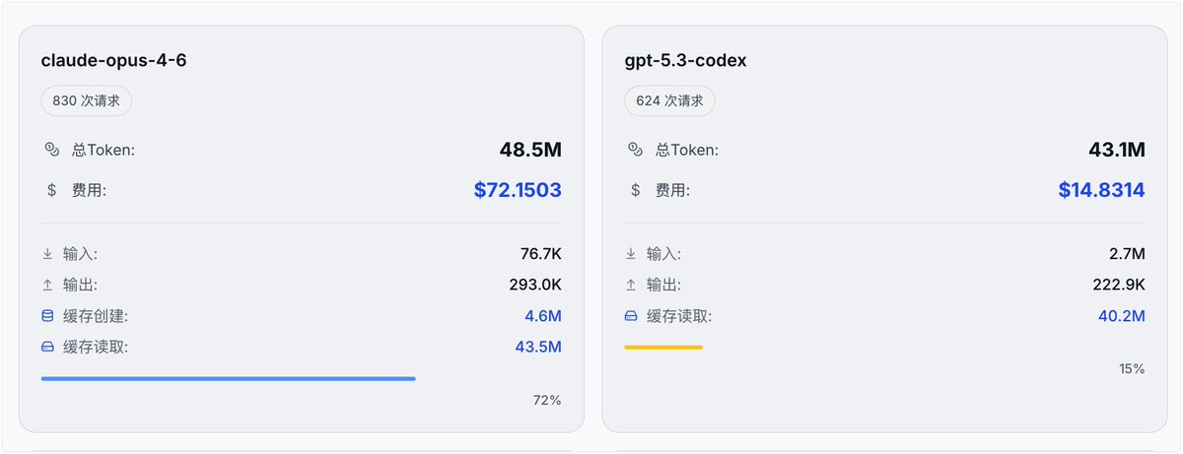Image resolution: width=1183 pixels, height=454 pixels.
Task: Click the output arrow icon in gpt-5.3-codex card
Action: click(631, 286)
